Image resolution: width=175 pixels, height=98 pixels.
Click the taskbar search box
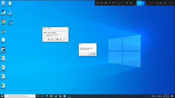coord(20,96)
